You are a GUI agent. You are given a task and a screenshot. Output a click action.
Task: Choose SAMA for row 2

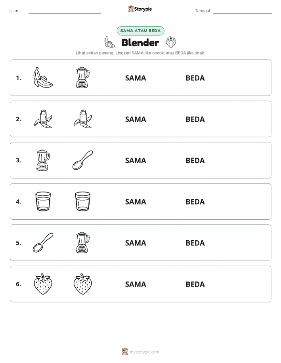[x=136, y=119]
